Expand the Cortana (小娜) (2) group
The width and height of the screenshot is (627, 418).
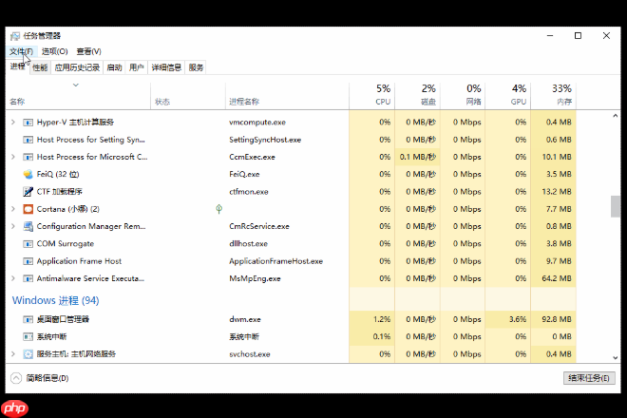pyautogui.click(x=13, y=209)
